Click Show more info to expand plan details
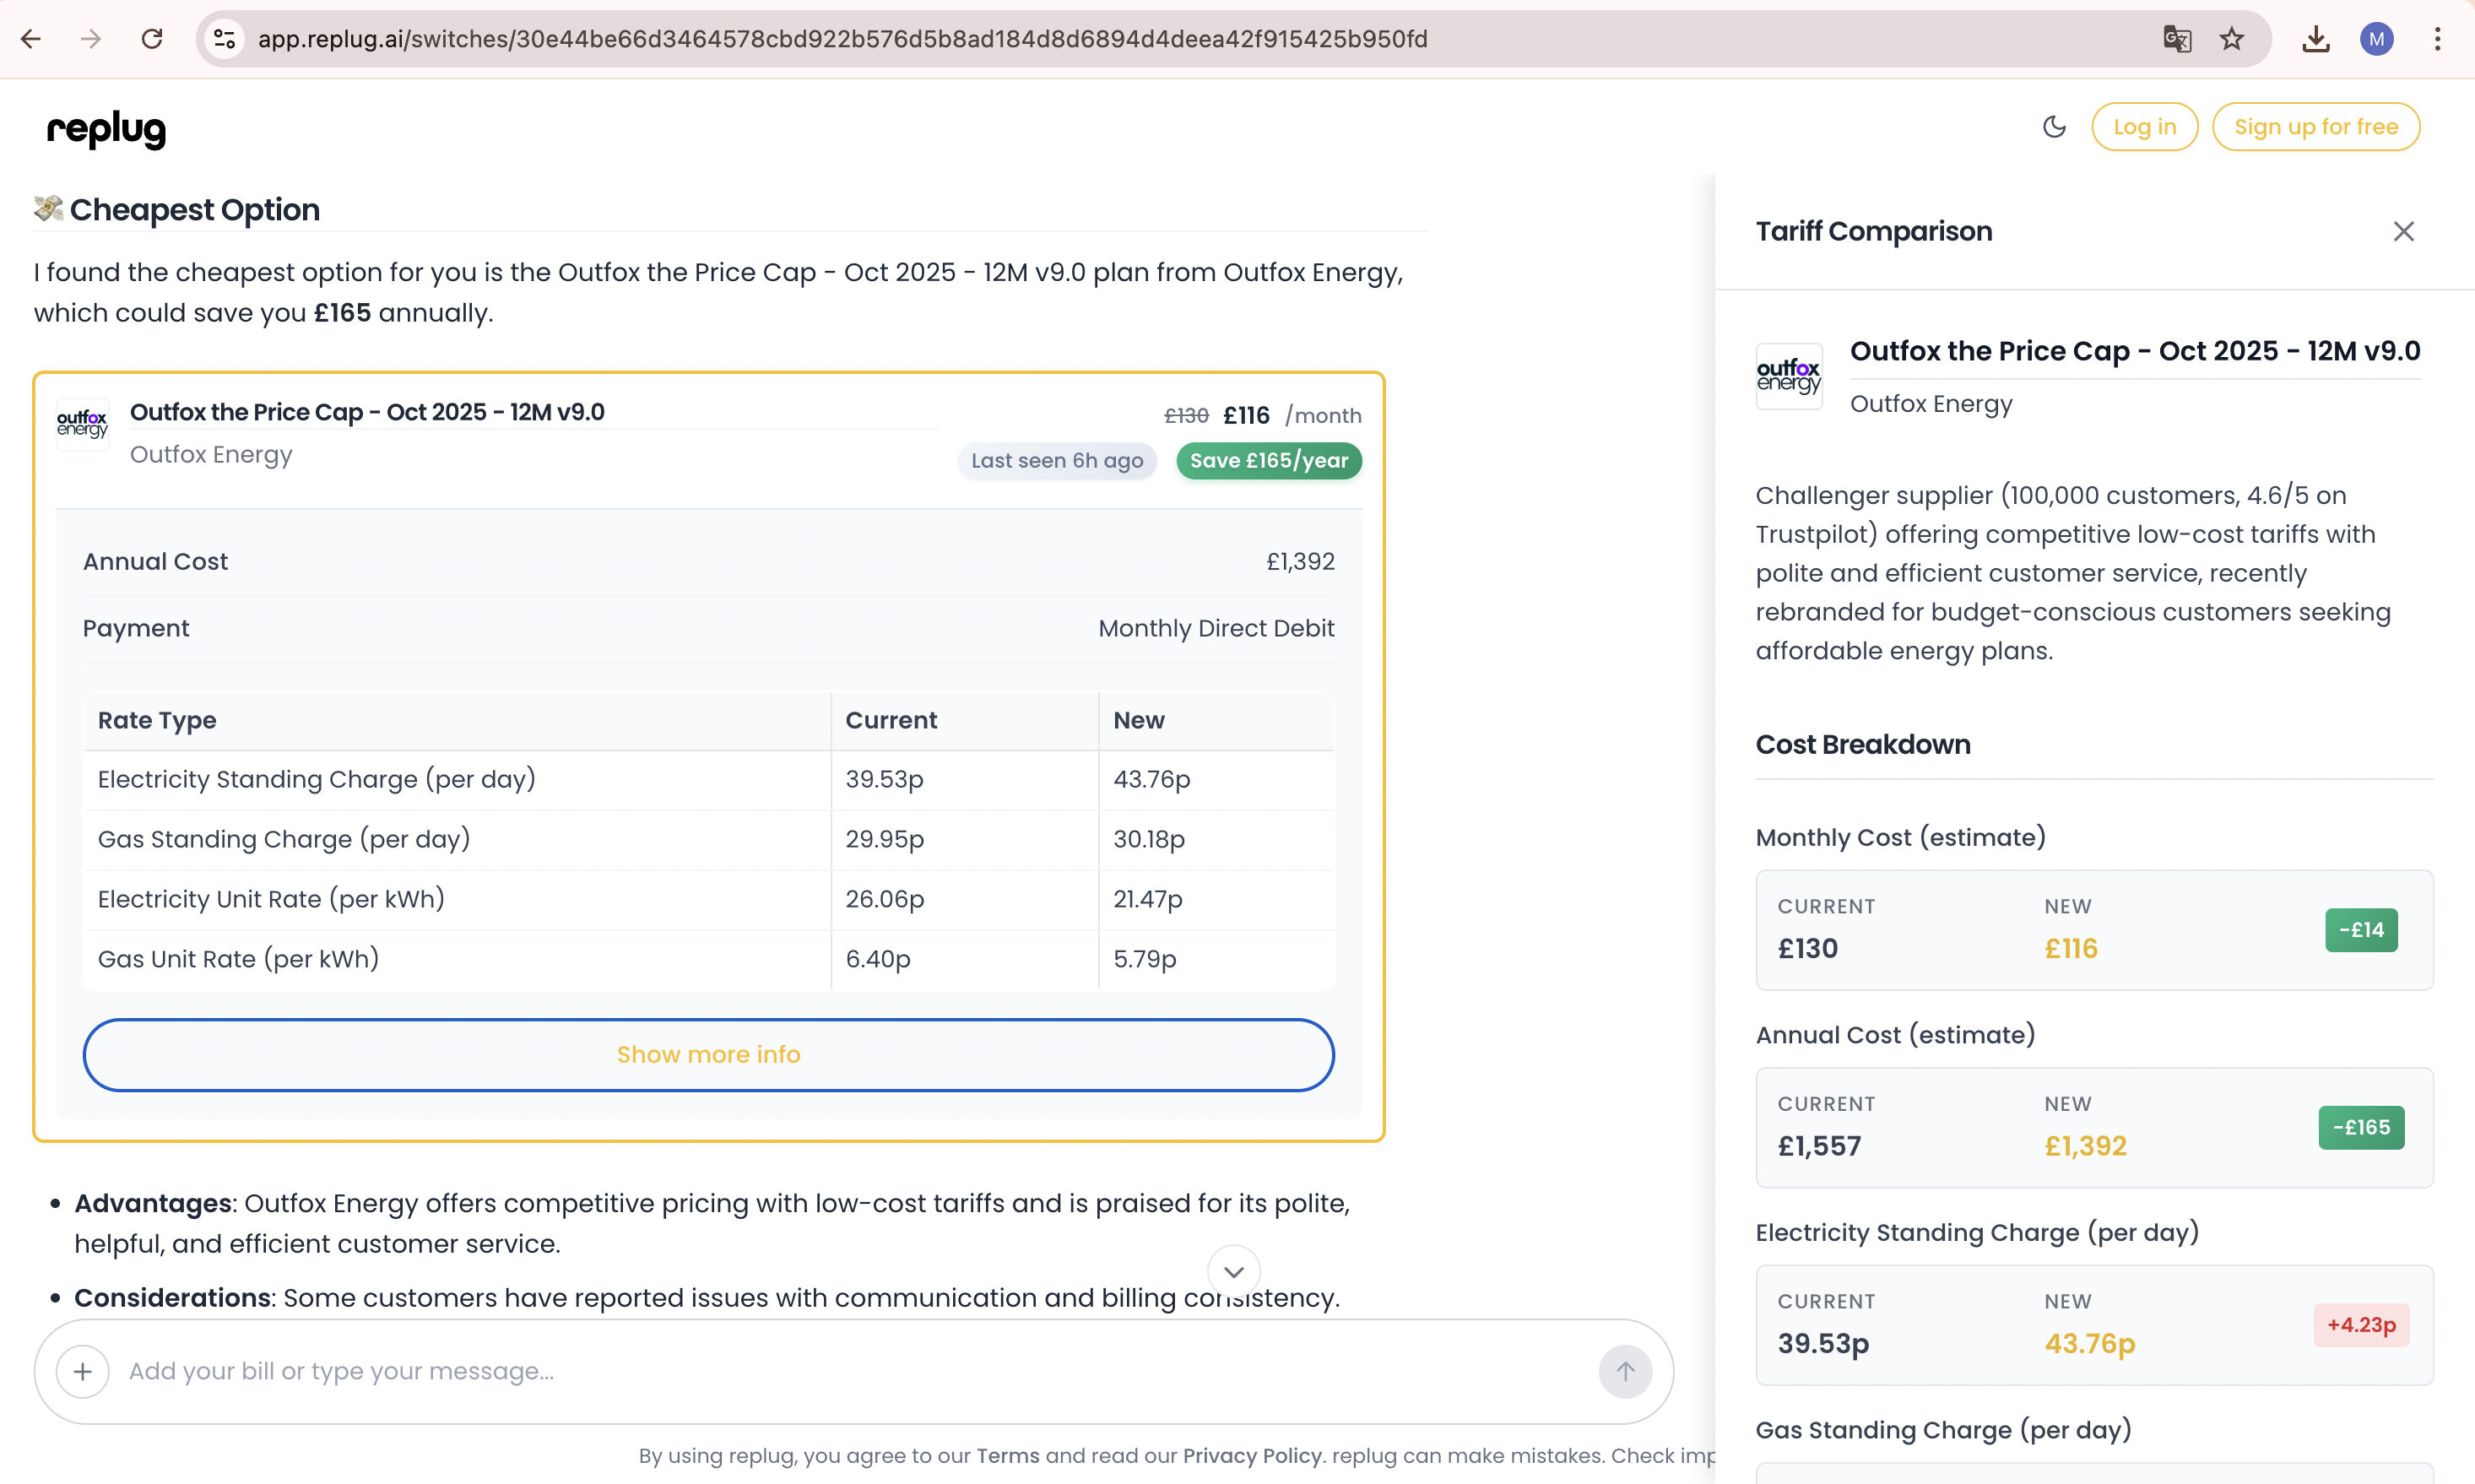 [x=709, y=1054]
